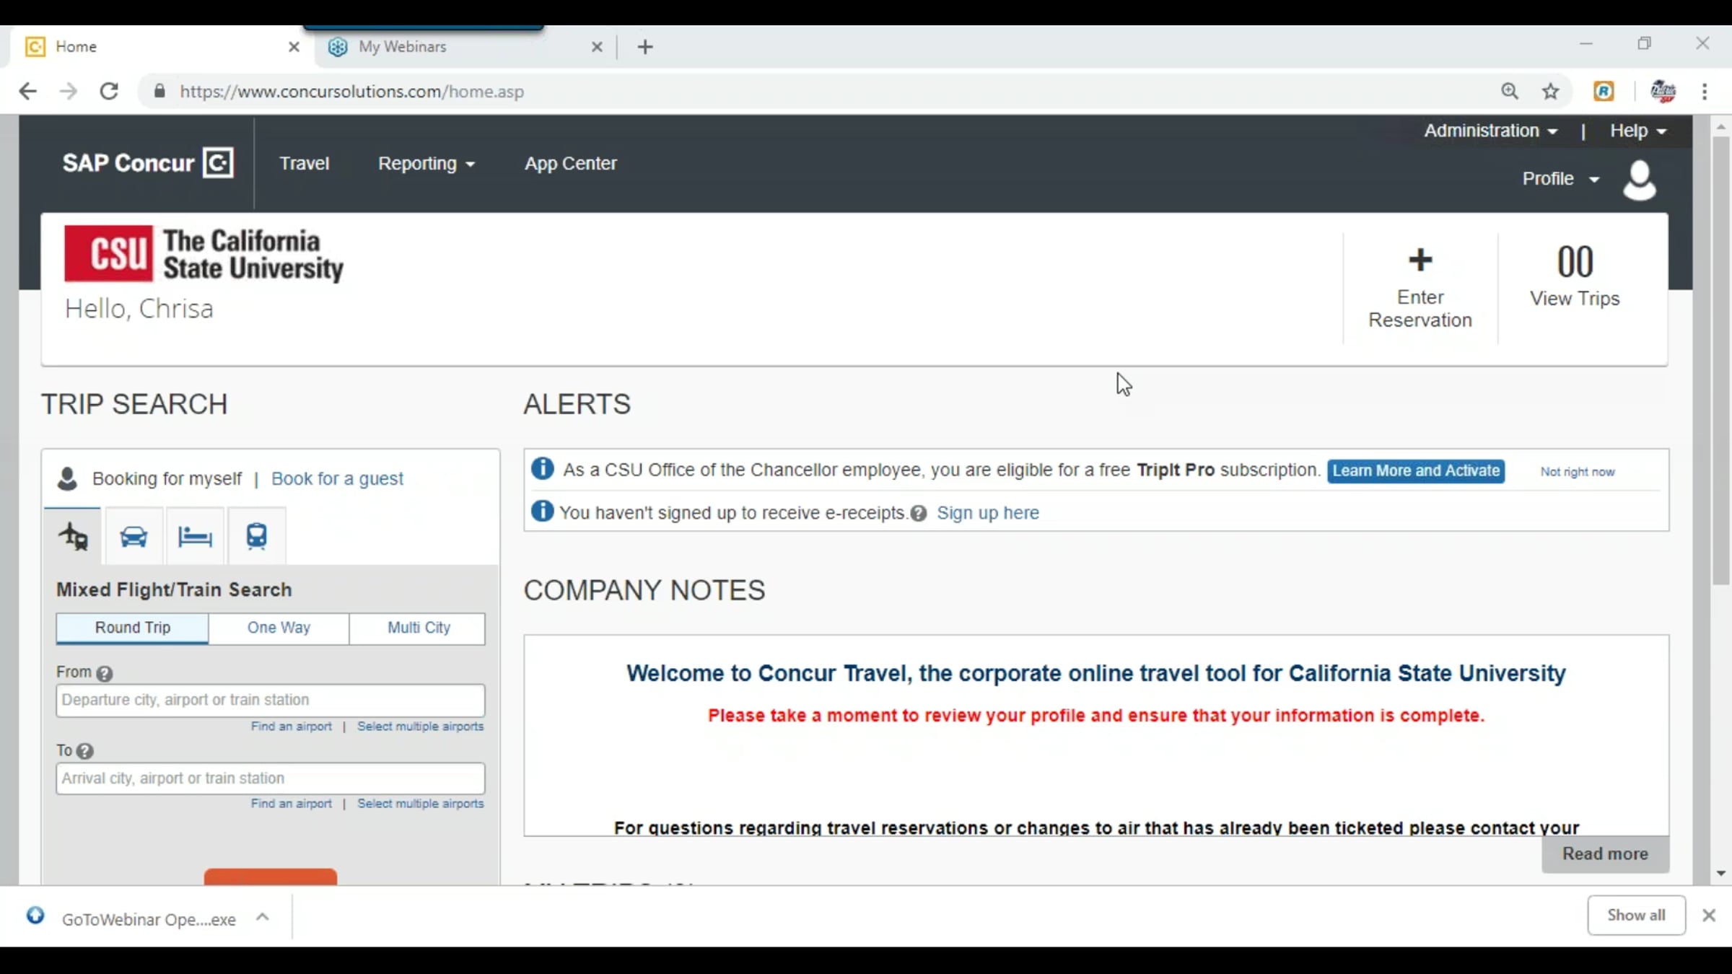Select One Way search type

coord(279,628)
